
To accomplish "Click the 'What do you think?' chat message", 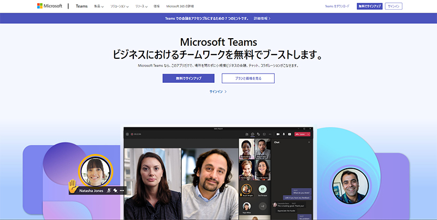I will 302,192.
